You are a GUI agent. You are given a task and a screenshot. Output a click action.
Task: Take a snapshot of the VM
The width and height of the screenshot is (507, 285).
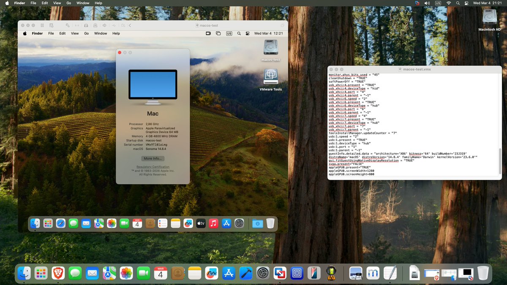point(51,25)
